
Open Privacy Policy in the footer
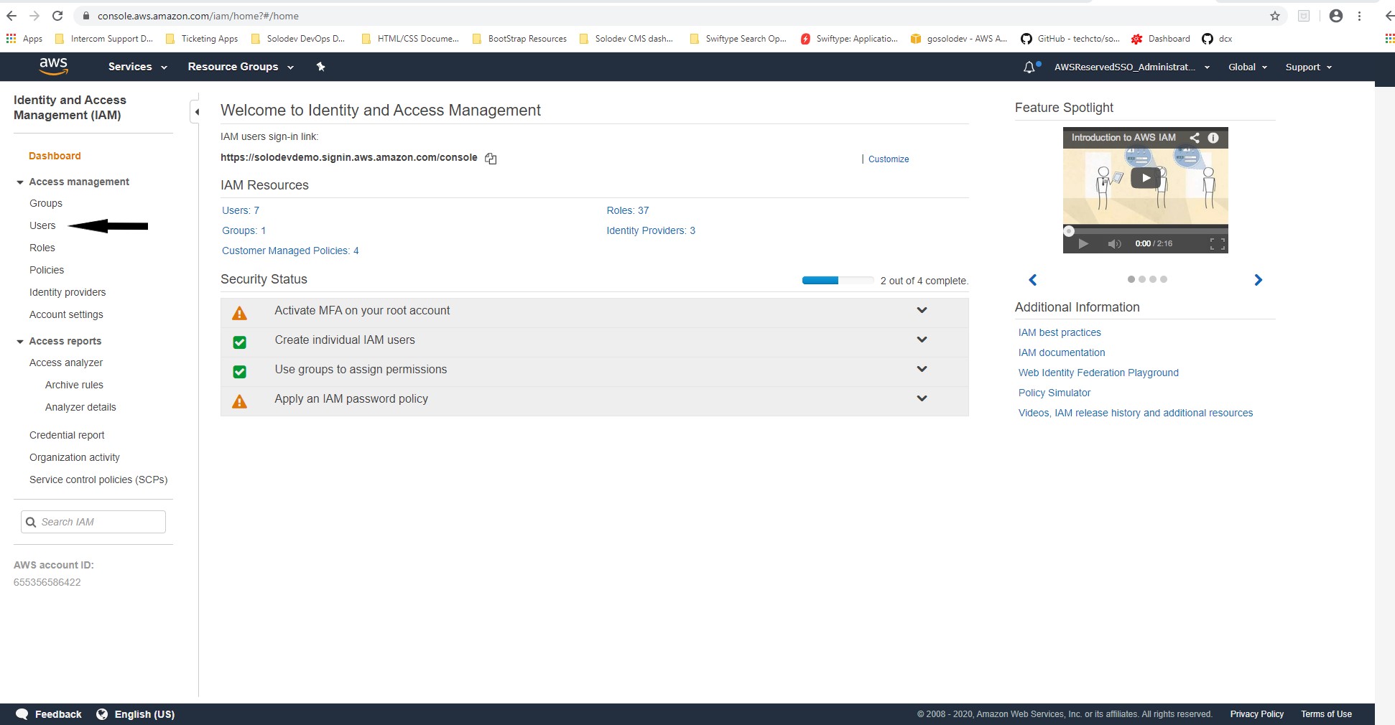[1256, 714]
